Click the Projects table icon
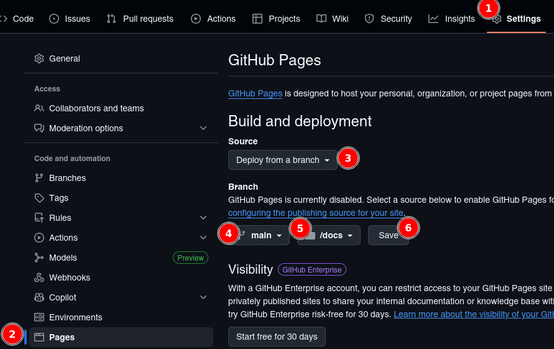 [257, 19]
